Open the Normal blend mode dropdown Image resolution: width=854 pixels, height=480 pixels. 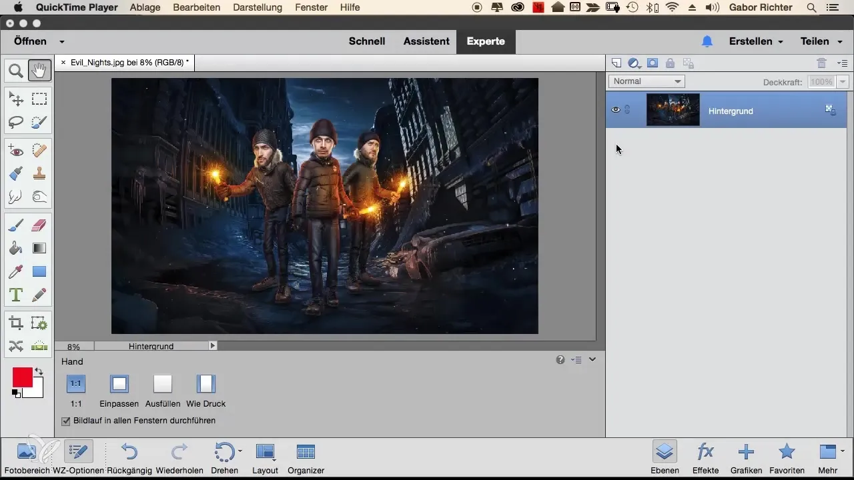[647, 81]
